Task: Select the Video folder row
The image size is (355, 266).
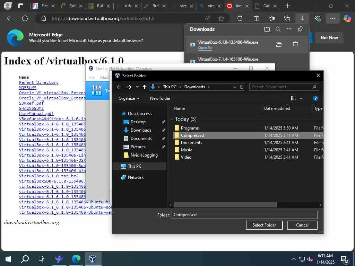Action: (248, 157)
